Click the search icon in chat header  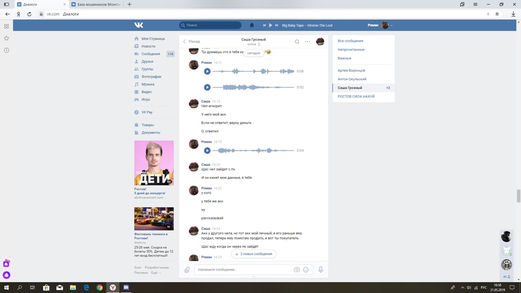tap(297, 42)
